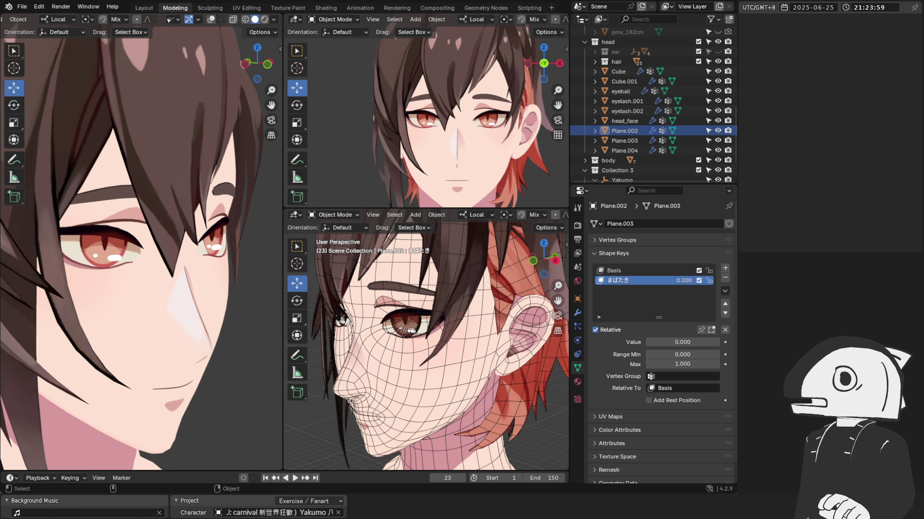Image resolution: width=924 pixels, height=519 pixels.
Task: Hide eyeball object in viewport
Action: (x=718, y=91)
